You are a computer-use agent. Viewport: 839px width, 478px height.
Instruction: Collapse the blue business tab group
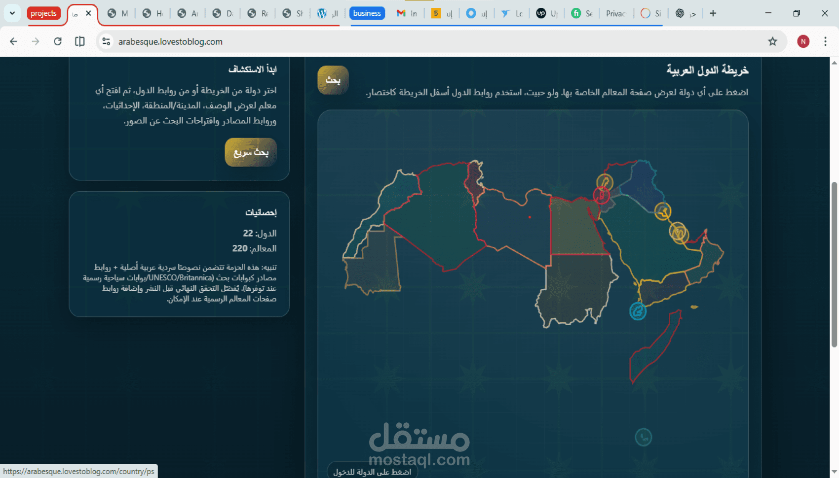click(x=367, y=13)
